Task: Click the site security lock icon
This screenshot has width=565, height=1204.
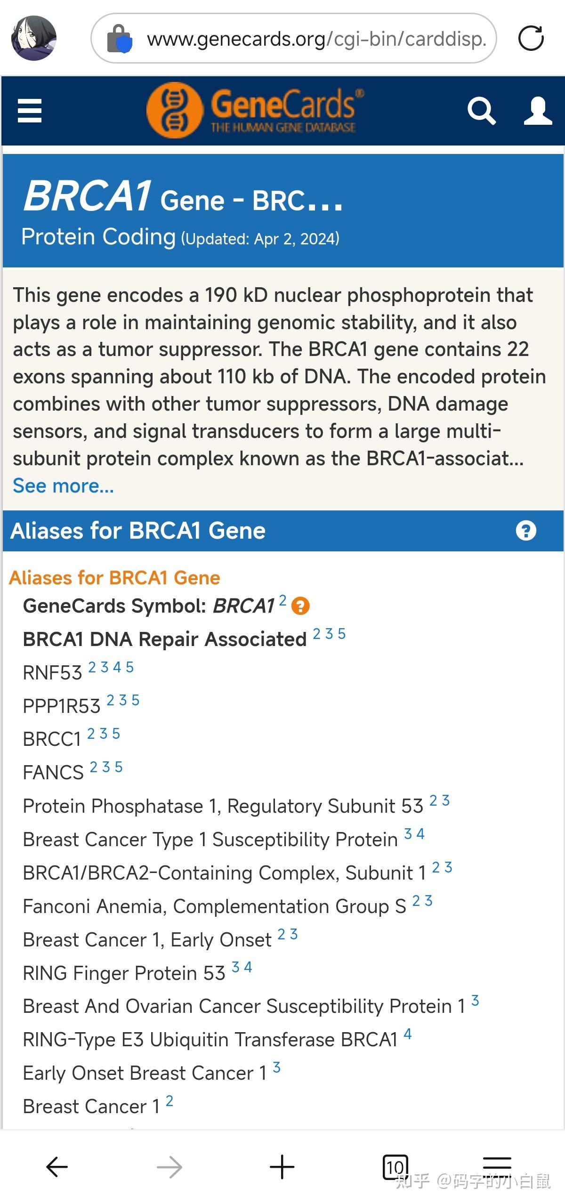Action: (x=119, y=39)
